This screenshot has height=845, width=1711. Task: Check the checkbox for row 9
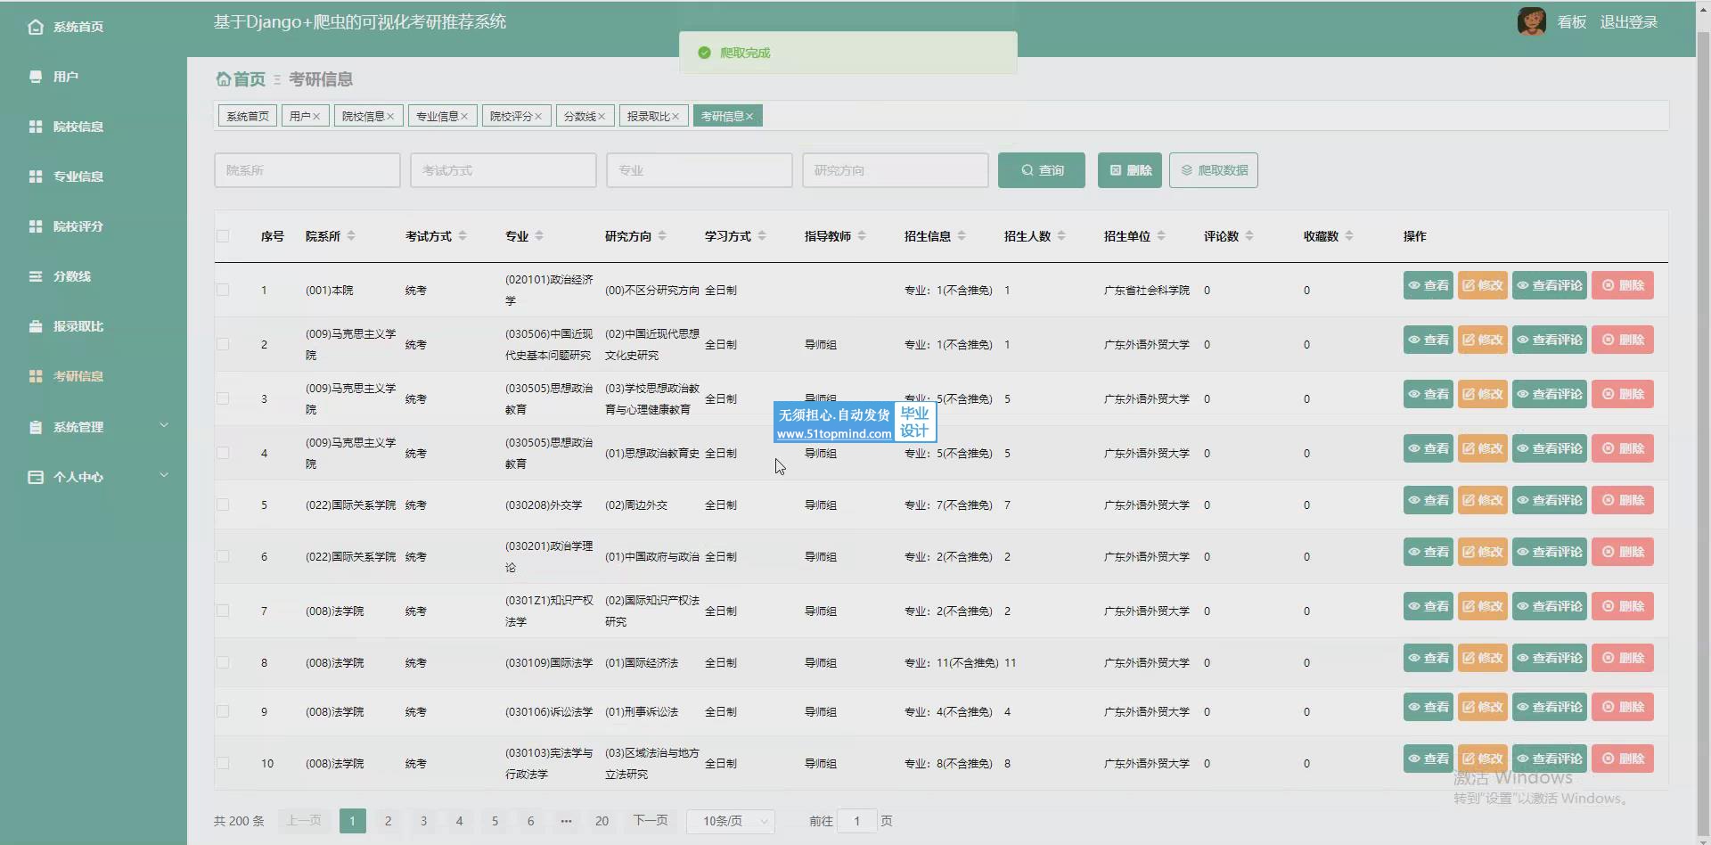[x=223, y=711]
